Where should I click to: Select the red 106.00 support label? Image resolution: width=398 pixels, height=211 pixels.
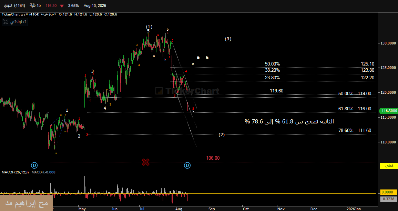point(213,158)
